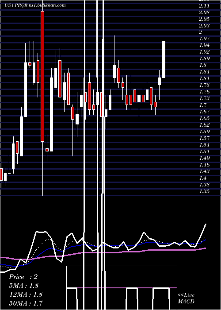Click the 1.89 price axis label
This screenshot has height=310, width=221.
[204, 58]
